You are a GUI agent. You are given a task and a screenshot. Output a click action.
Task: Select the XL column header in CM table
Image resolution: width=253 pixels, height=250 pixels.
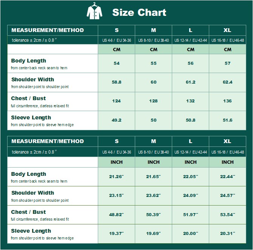pos(227,30)
